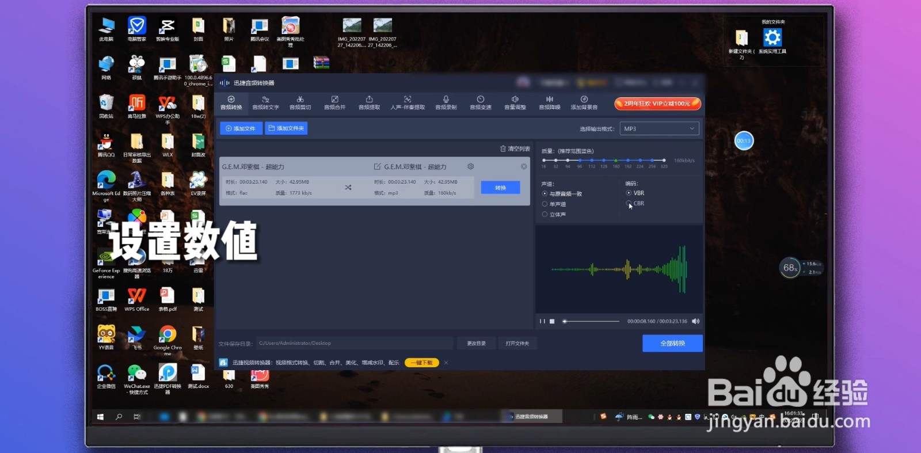
Task: Clear the list with 清空列表
Action: [x=515, y=149]
